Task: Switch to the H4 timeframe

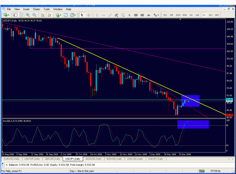Action: [197, 15]
